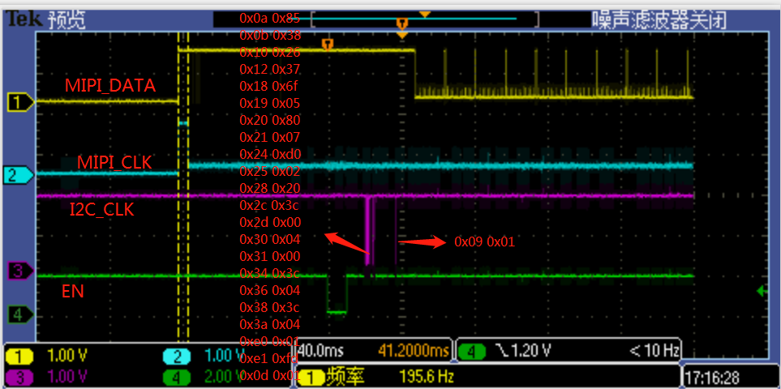This screenshot has width=781, height=389.
Task: Click the 195.6 Hz frequency measurement value
Action: point(427,376)
